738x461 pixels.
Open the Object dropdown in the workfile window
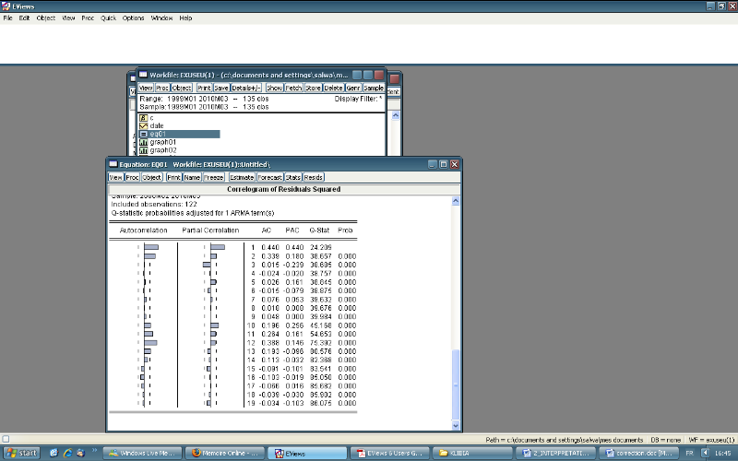point(182,88)
